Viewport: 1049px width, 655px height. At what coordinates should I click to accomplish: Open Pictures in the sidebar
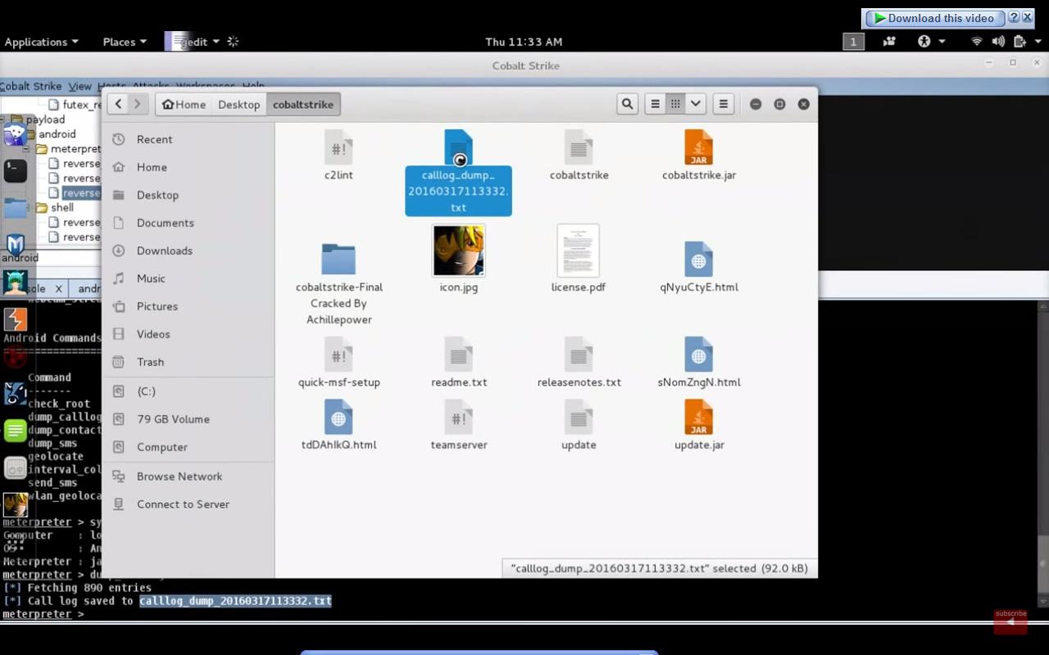[188, 306]
